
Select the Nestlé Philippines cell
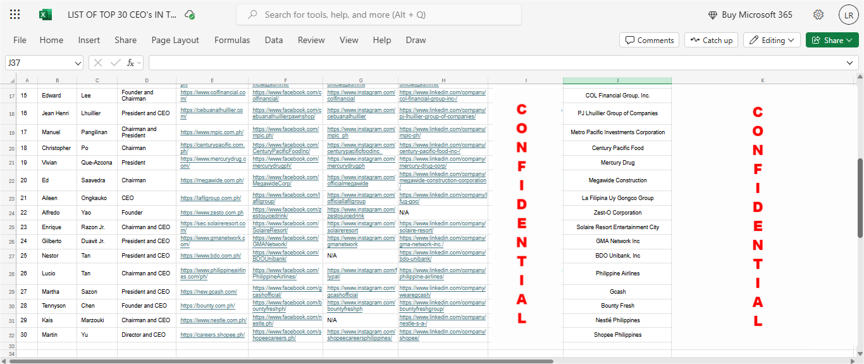[x=617, y=320]
